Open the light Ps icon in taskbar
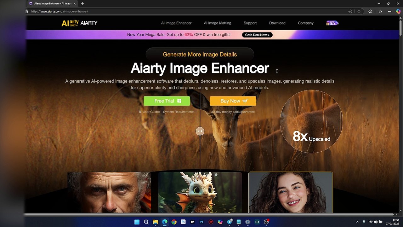This screenshot has height=227, width=403. point(183,222)
